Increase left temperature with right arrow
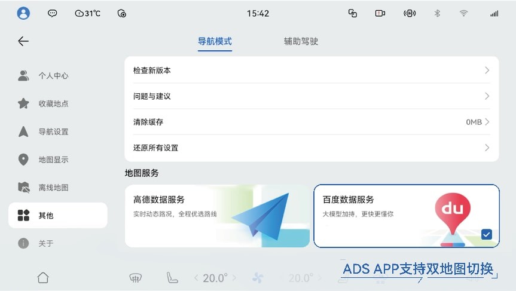The height and width of the screenshot is (291, 516). coord(234,278)
